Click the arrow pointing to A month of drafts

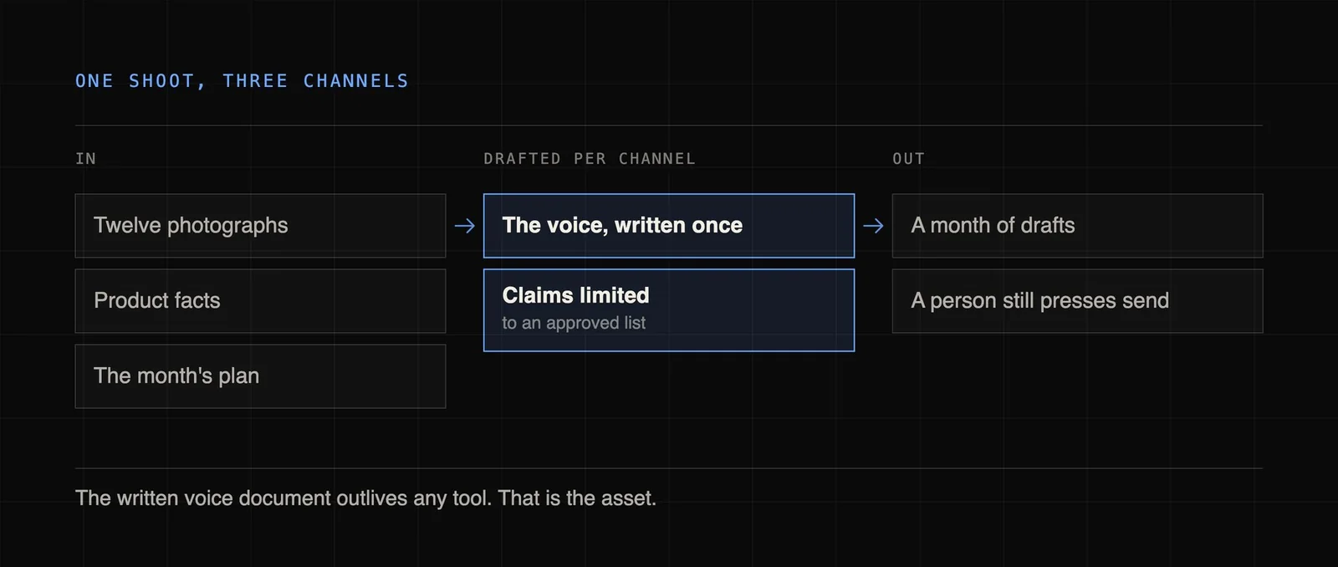[873, 226]
